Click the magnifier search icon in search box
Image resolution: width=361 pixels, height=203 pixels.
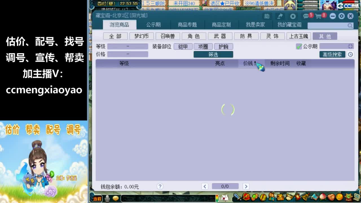tap(350, 25)
